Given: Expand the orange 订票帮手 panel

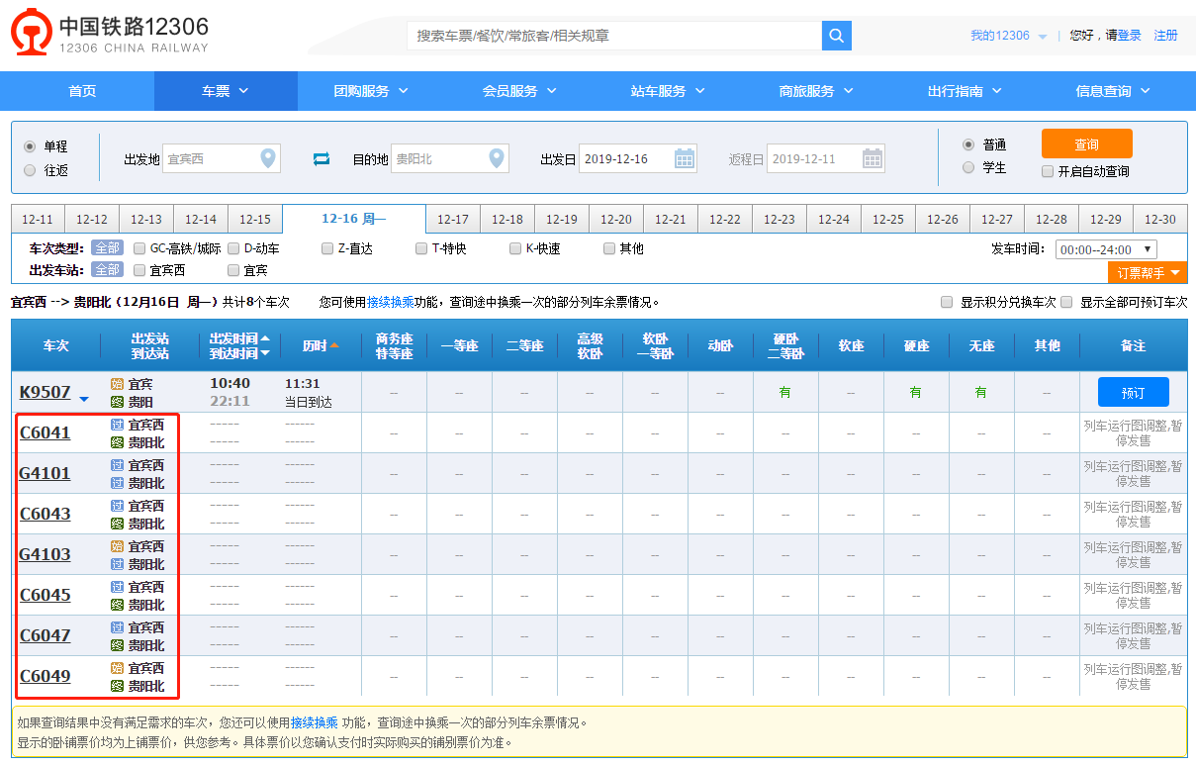Looking at the screenshot, I should pos(1148,272).
